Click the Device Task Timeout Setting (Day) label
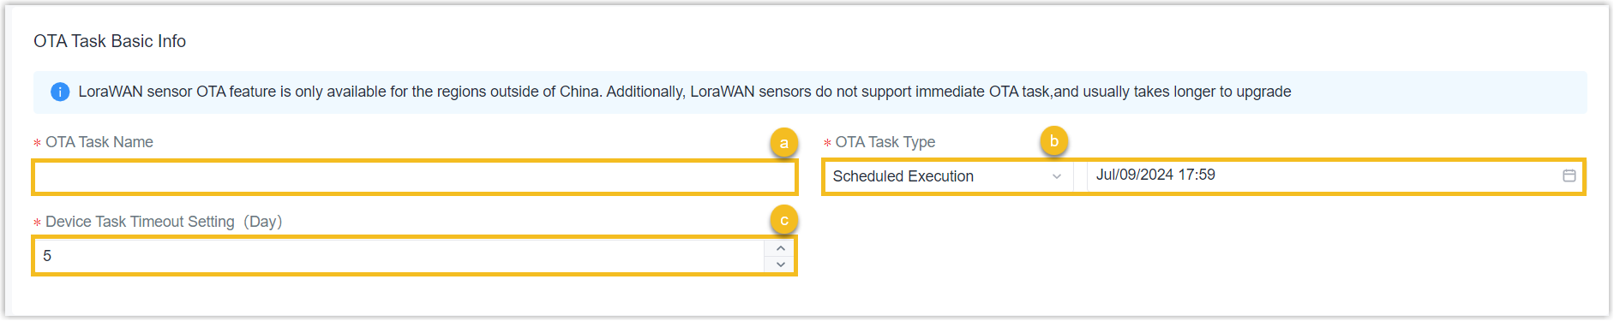 (164, 222)
